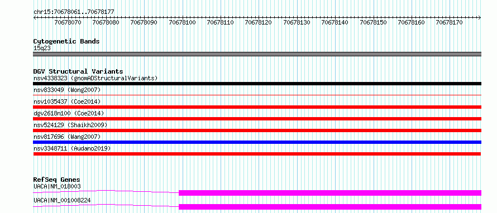Click the black nsv4338323 variant bar

click(x=257, y=84)
